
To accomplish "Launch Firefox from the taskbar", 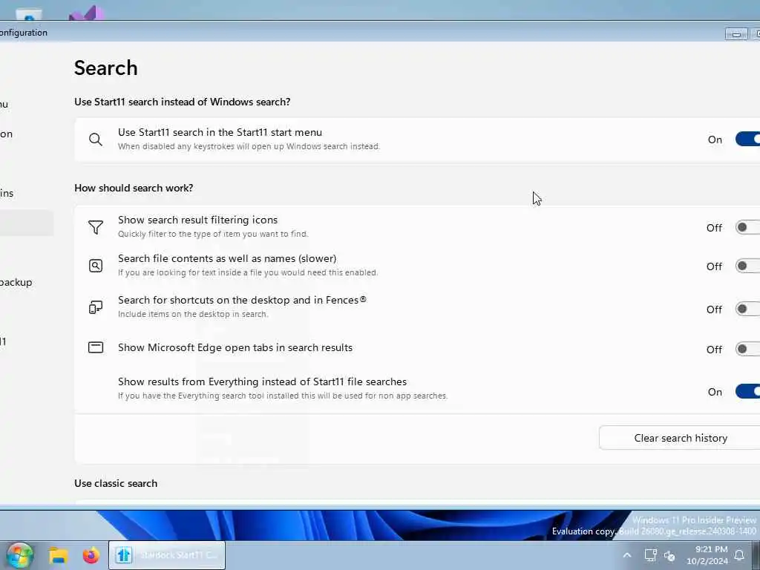I will [x=91, y=555].
